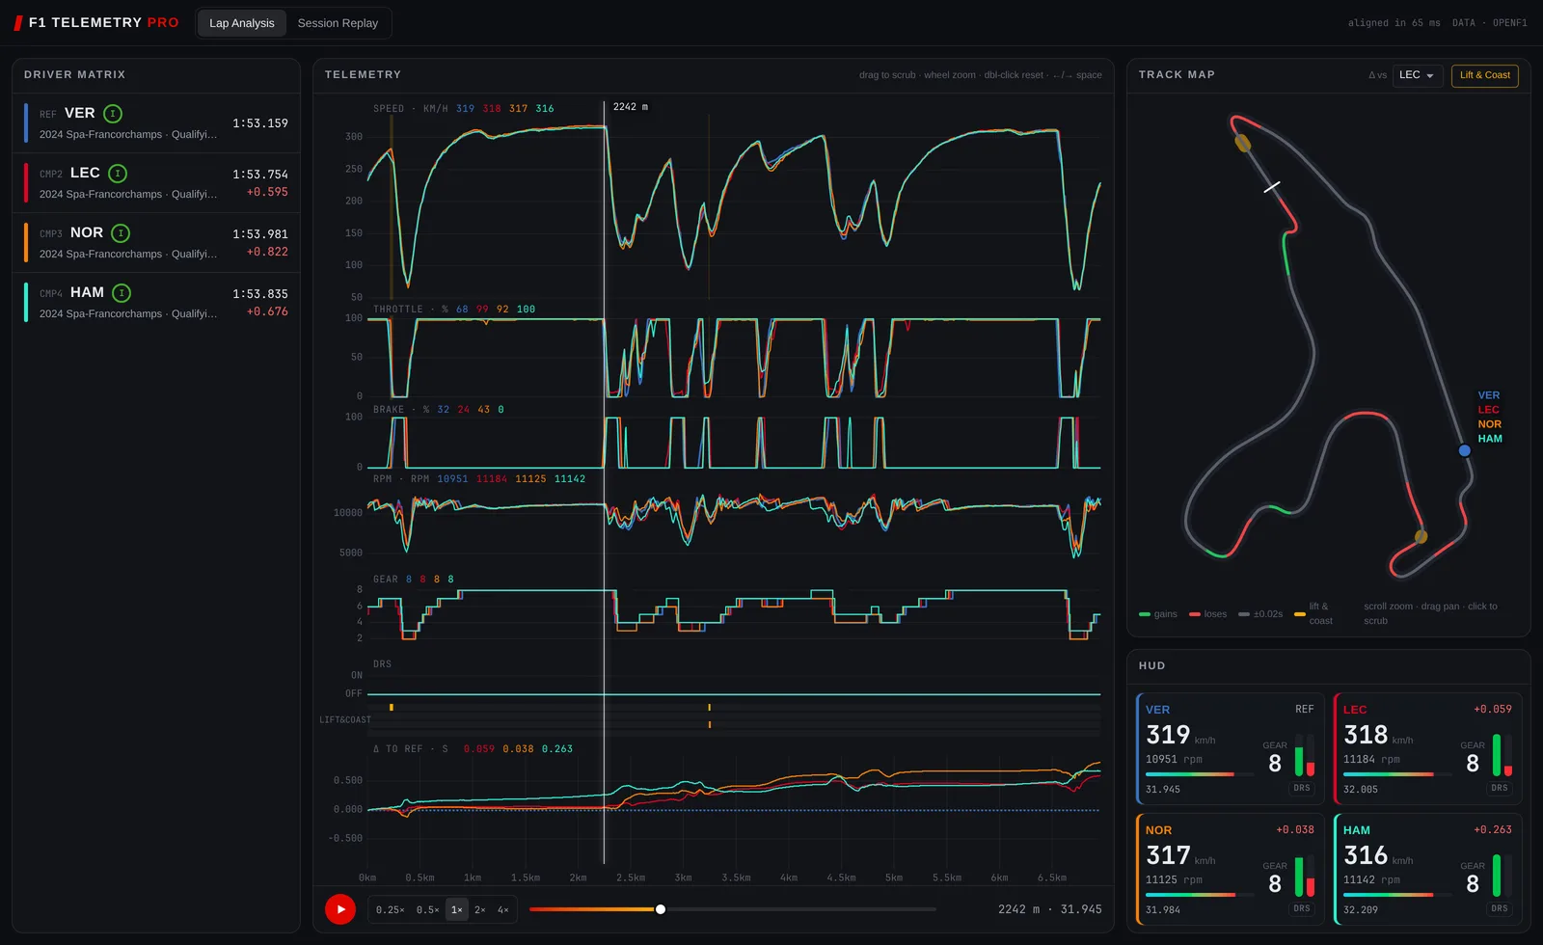Switch to the Lap Analysis tab
This screenshot has height=945, width=1543.
click(242, 23)
